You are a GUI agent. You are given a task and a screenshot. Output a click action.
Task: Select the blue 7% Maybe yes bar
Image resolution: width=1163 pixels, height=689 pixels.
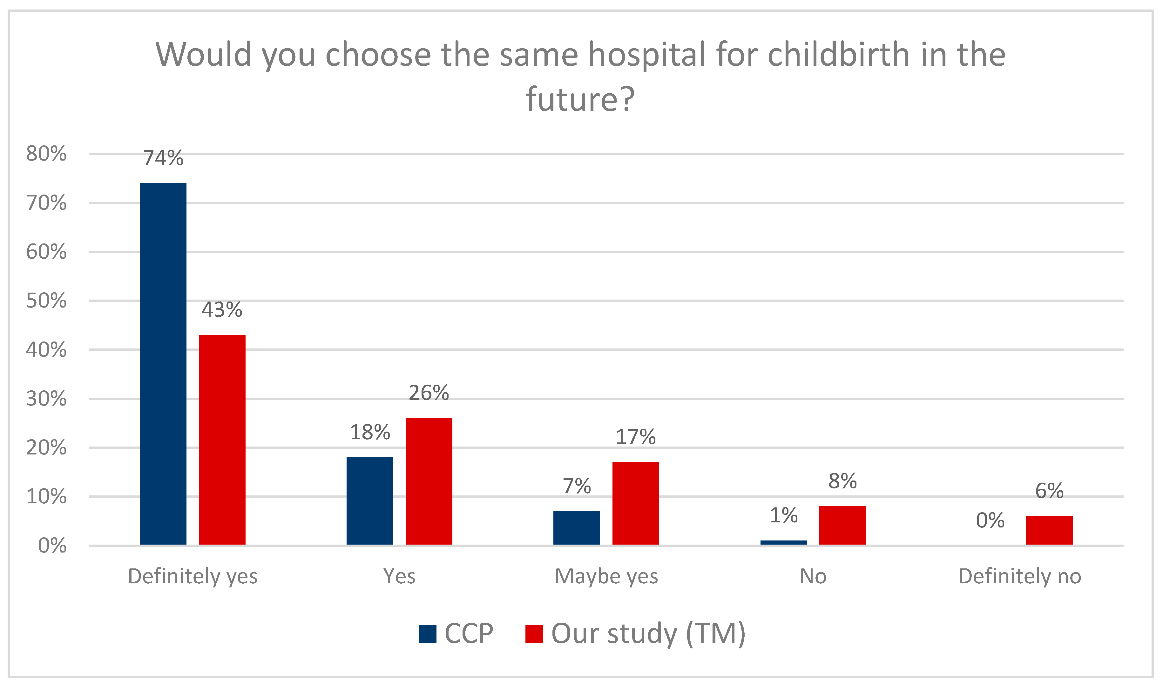577,528
